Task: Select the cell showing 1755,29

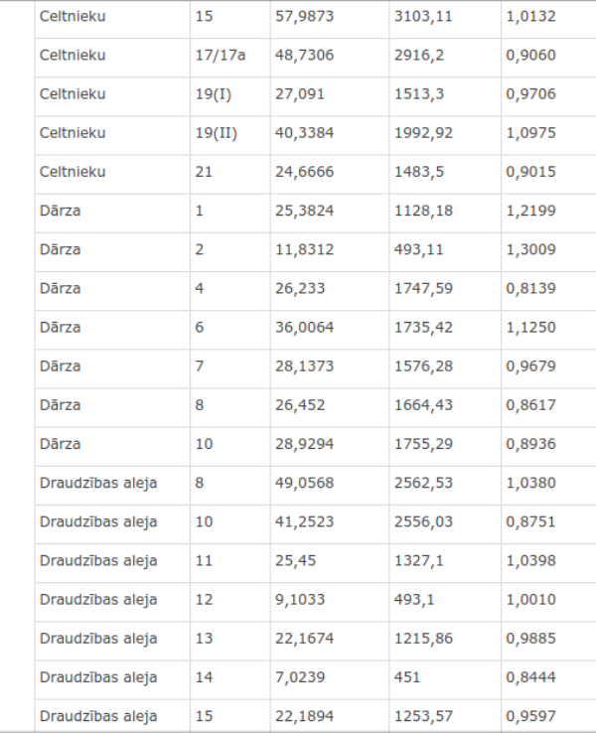Action: pos(445,446)
